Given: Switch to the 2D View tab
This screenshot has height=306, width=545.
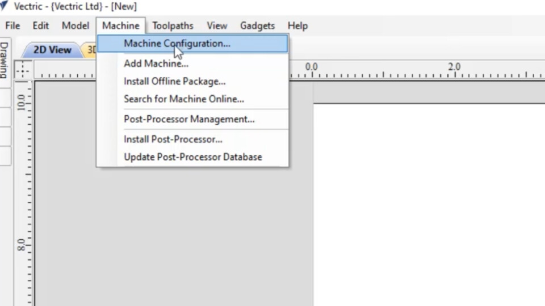Looking at the screenshot, I should coord(52,50).
